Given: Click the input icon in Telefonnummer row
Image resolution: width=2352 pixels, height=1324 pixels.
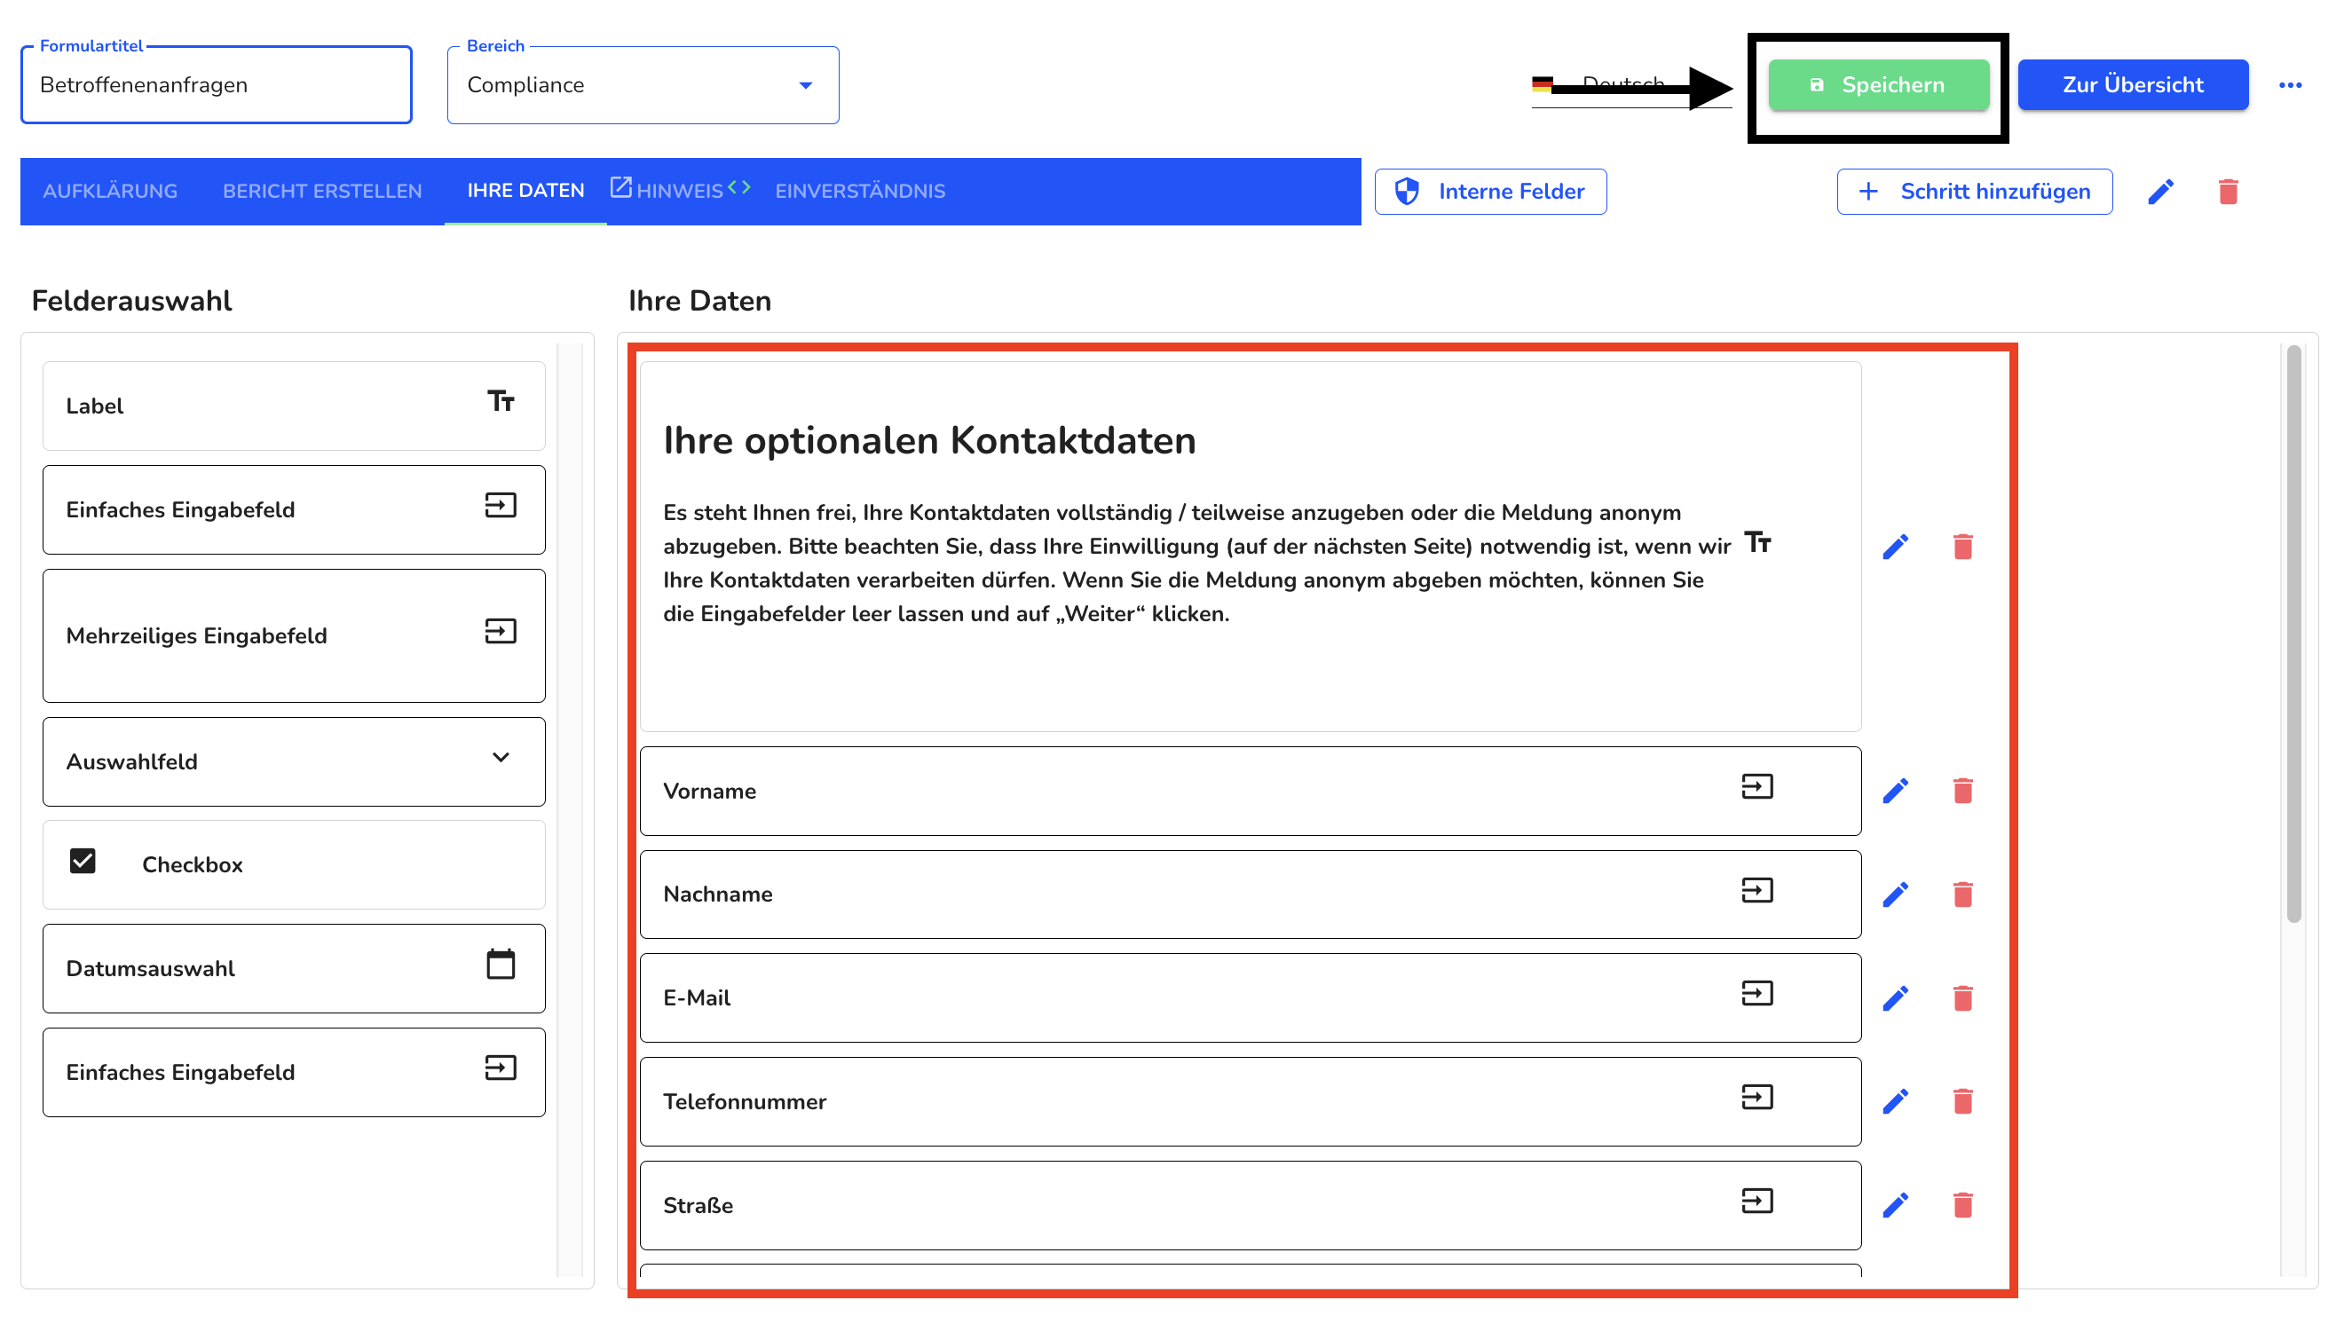Looking at the screenshot, I should click(x=1756, y=1098).
